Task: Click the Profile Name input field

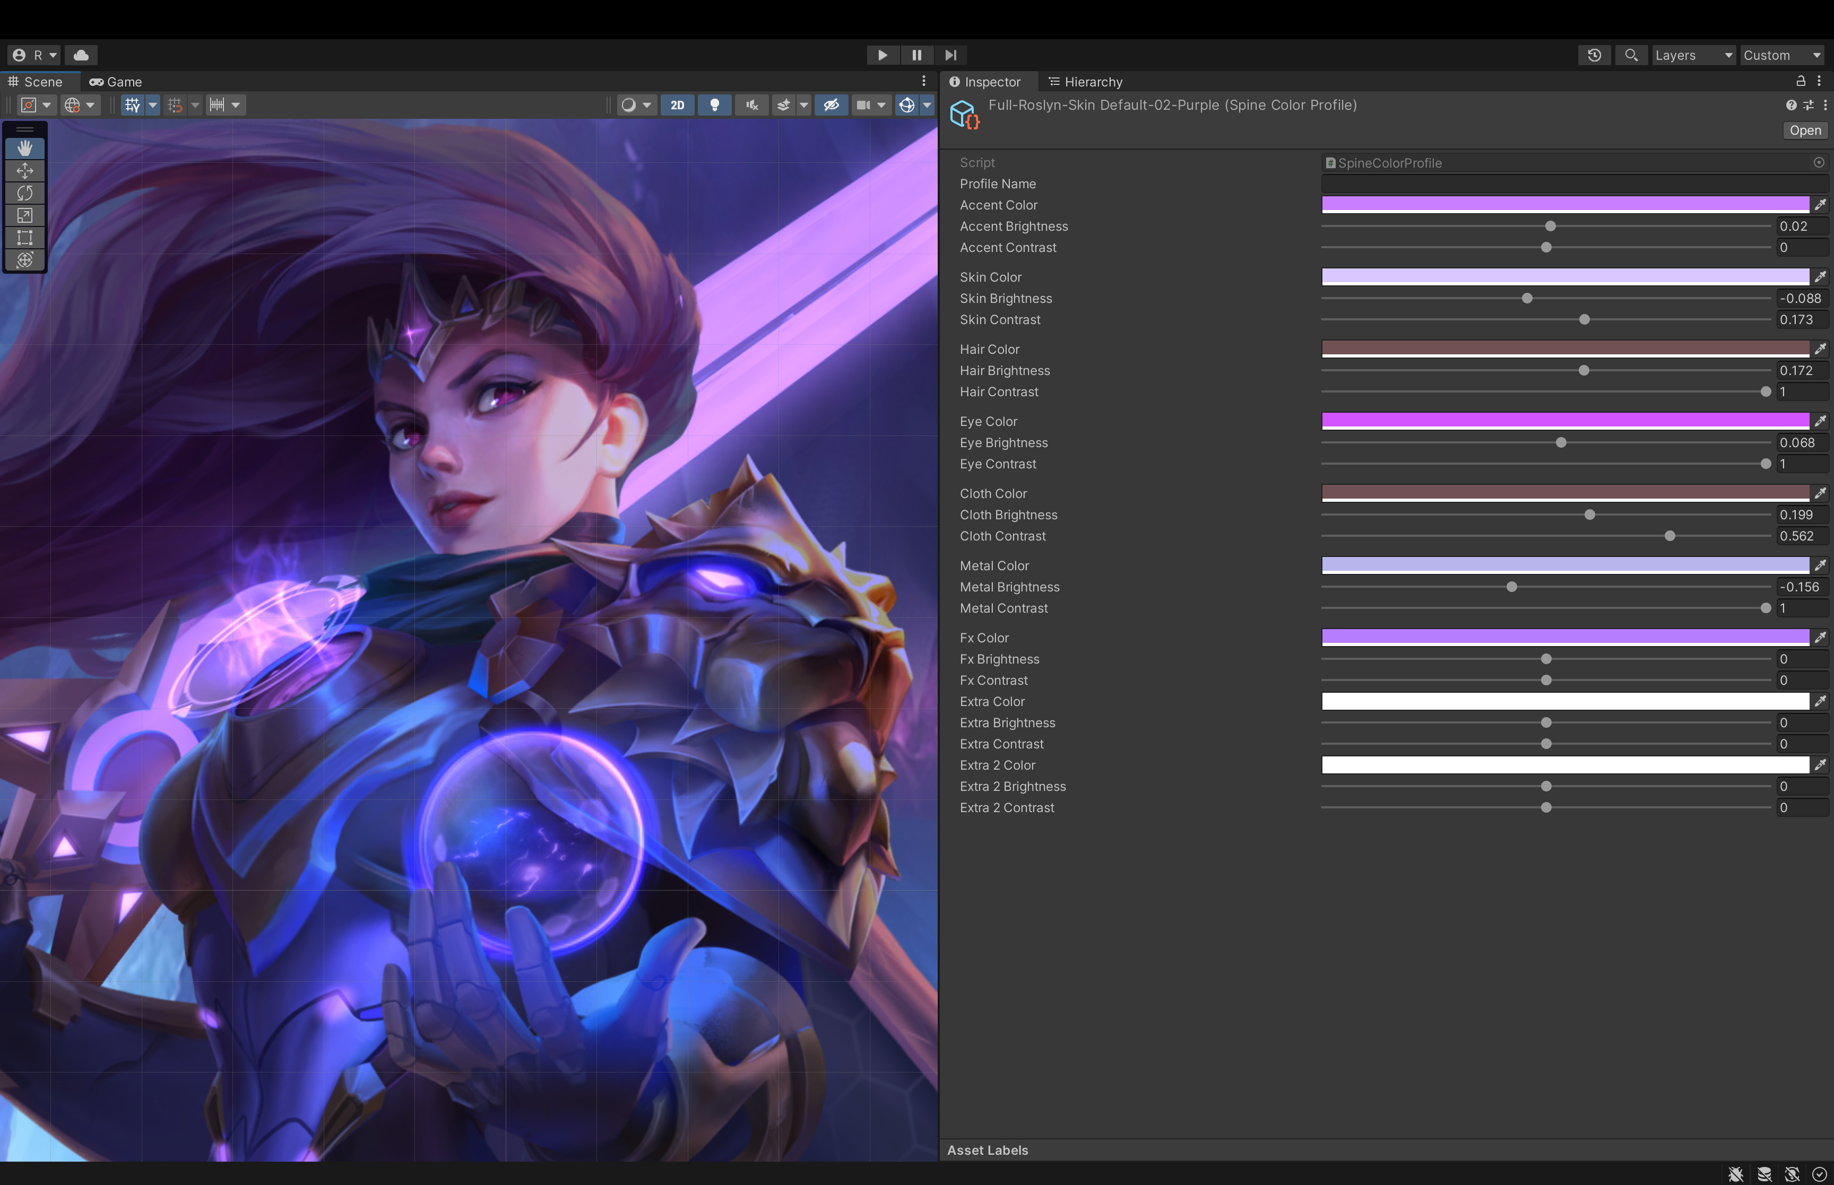Action: (x=1574, y=184)
